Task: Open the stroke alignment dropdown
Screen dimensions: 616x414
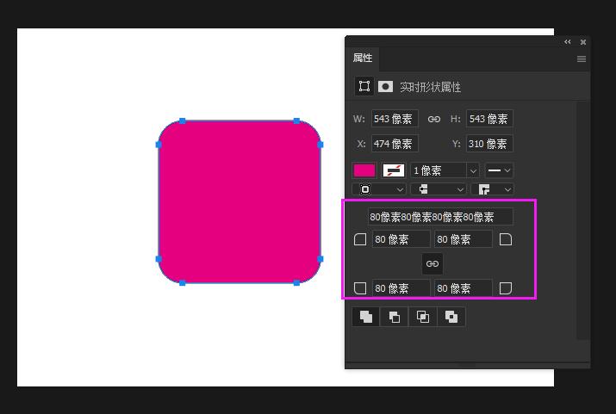Action: (x=379, y=189)
